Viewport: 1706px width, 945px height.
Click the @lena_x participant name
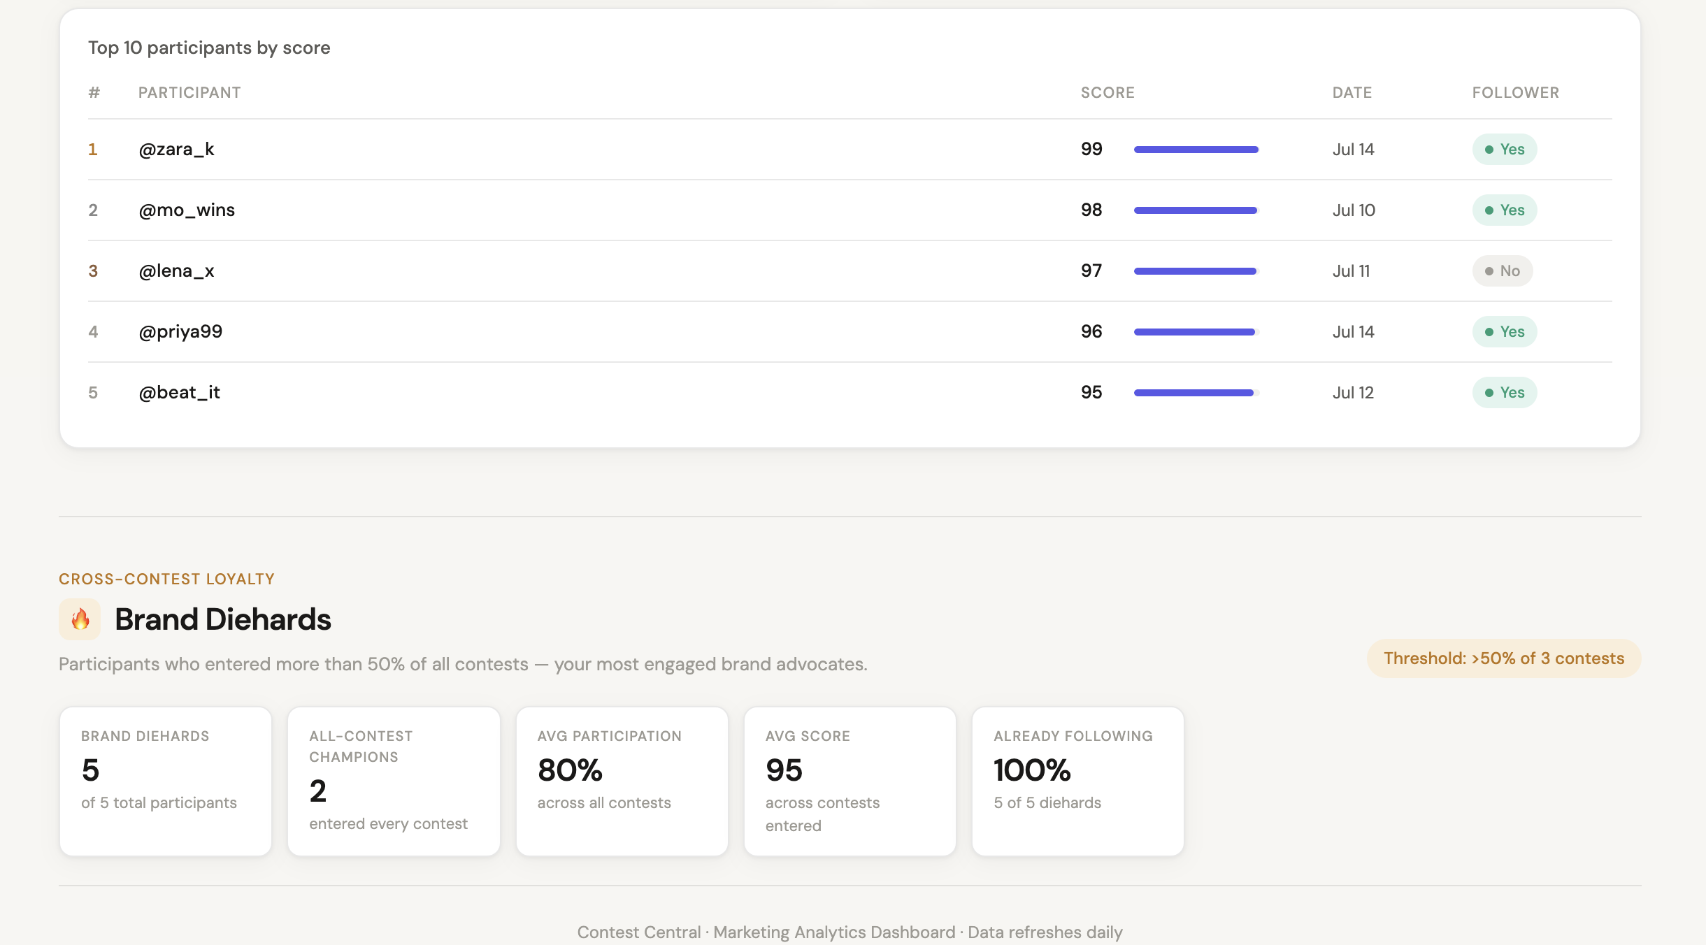click(176, 270)
